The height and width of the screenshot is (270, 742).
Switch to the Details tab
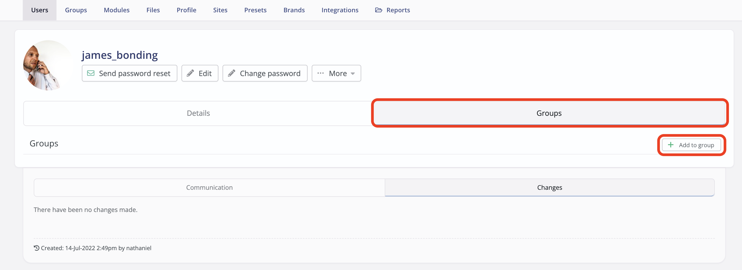click(198, 113)
